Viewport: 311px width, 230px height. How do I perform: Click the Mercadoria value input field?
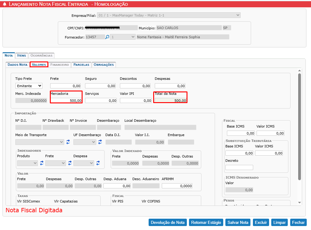pos(66,100)
